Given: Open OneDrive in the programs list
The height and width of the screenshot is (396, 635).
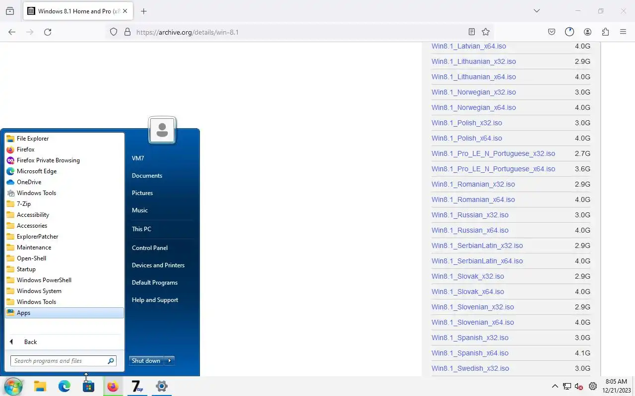Looking at the screenshot, I should click(x=64, y=182).
